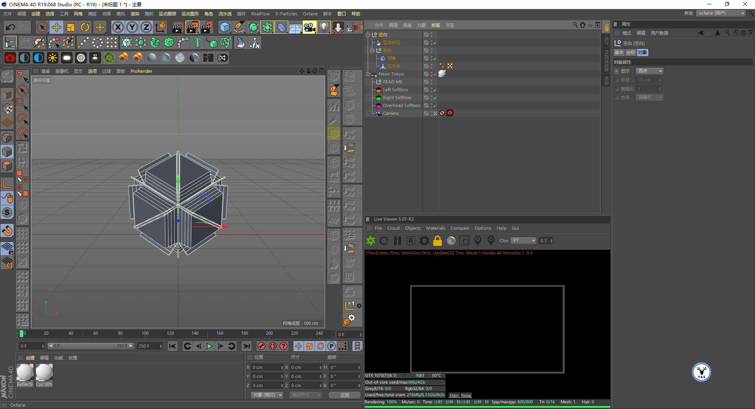Click the Undo arrow icon
The height and width of the screenshot is (409, 755).
(11, 27)
